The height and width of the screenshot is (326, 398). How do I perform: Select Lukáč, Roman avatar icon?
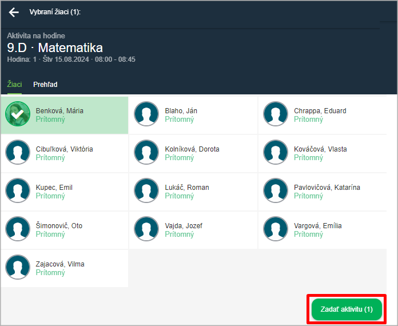tap(146, 190)
